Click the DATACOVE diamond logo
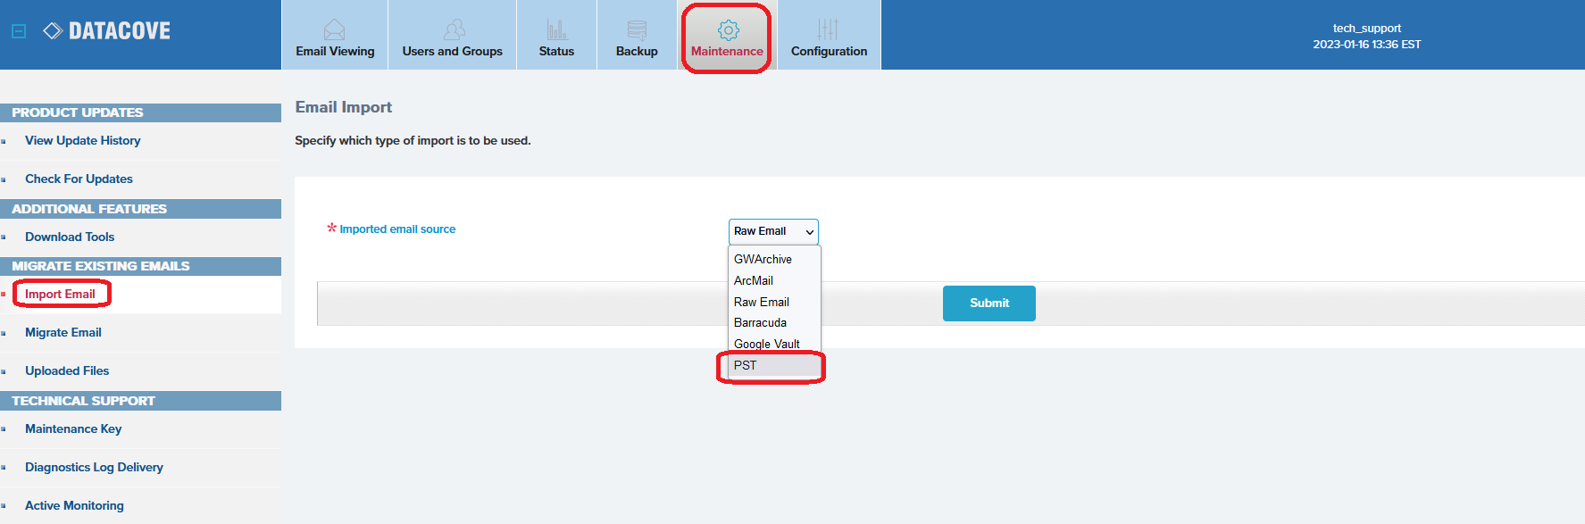This screenshot has width=1585, height=524. click(53, 31)
